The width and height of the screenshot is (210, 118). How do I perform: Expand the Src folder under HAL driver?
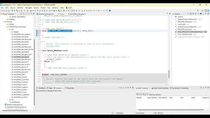pyautogui.click(x=8, y=100)
